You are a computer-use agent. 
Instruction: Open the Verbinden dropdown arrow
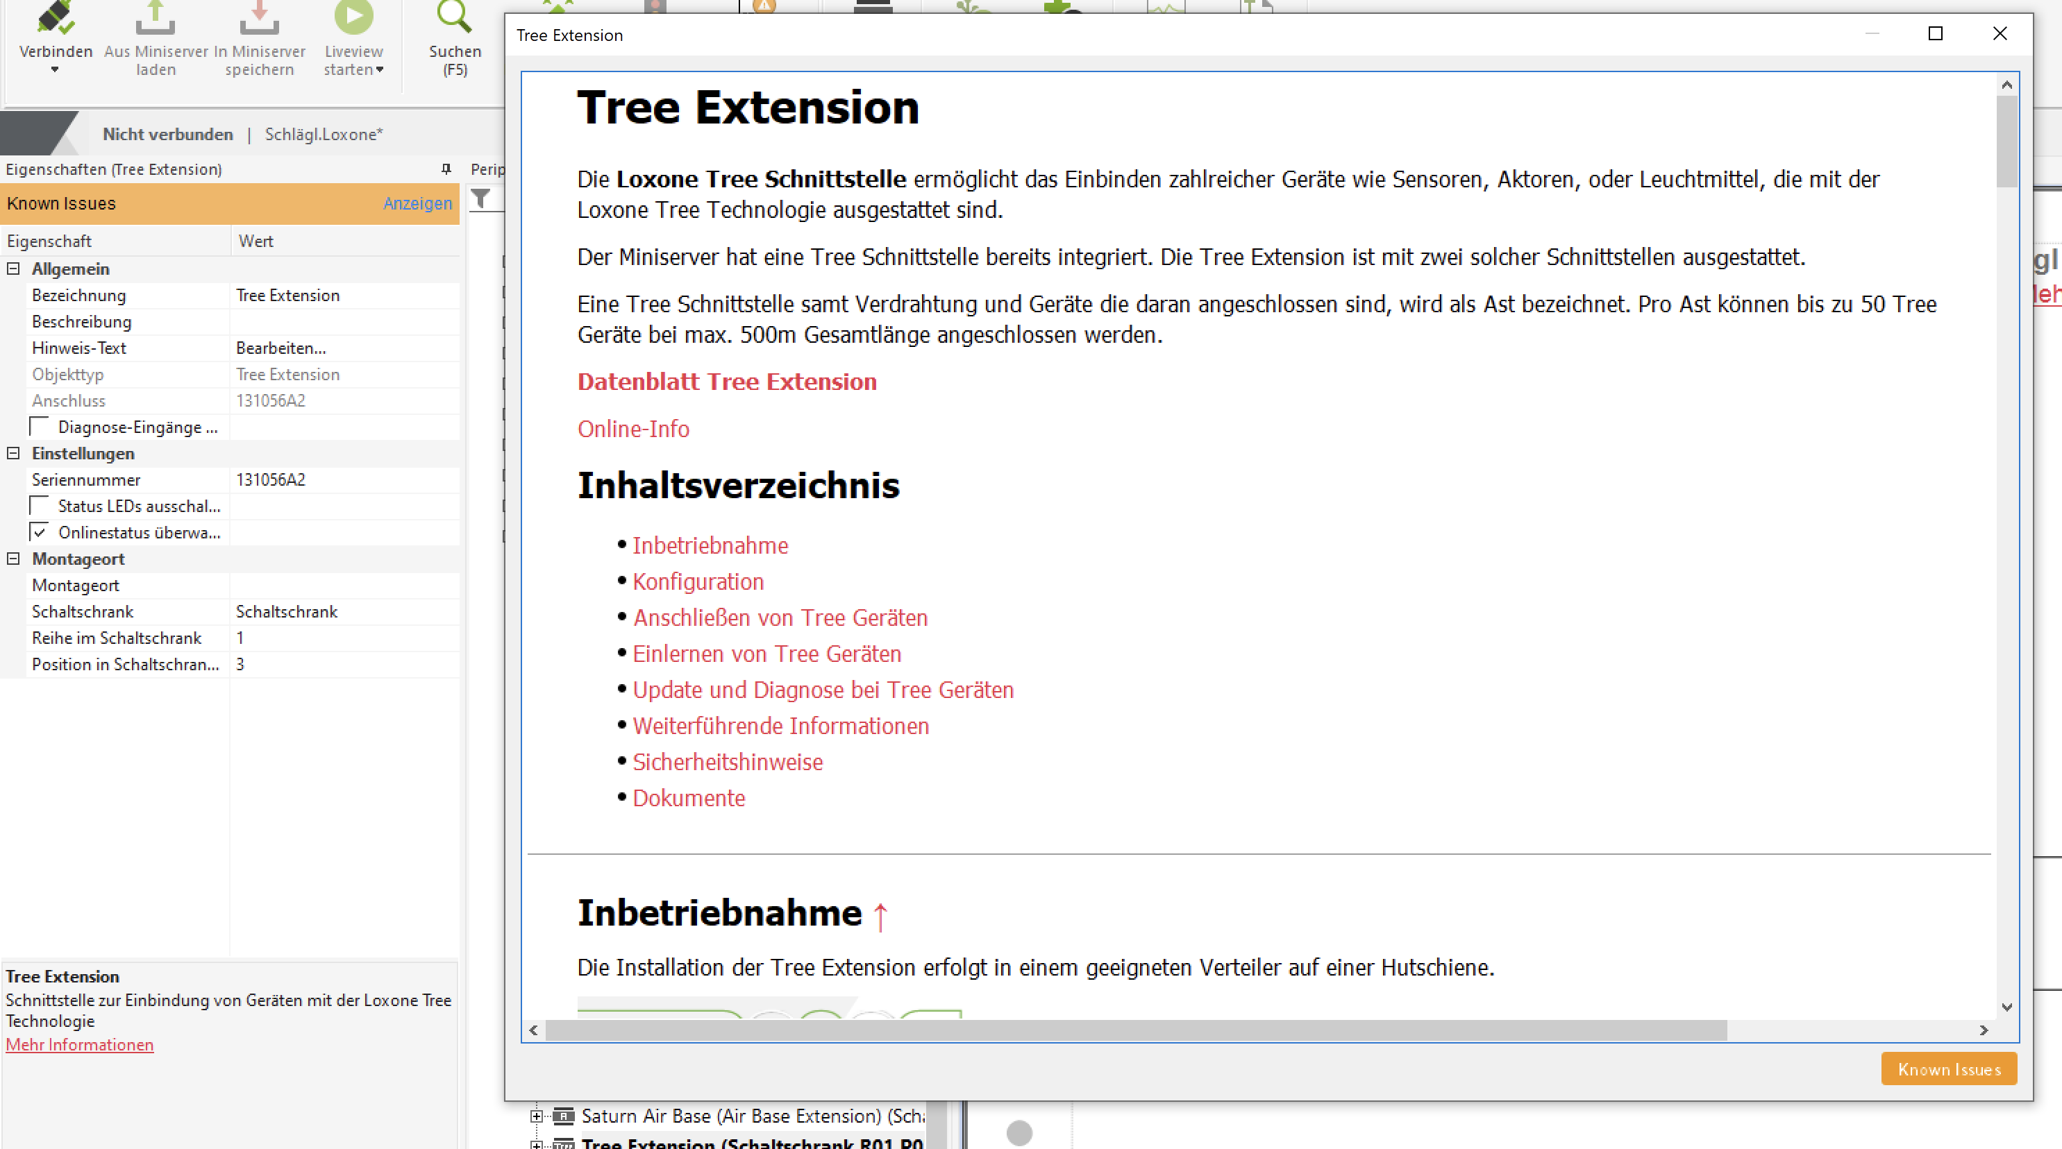(54, 70)
